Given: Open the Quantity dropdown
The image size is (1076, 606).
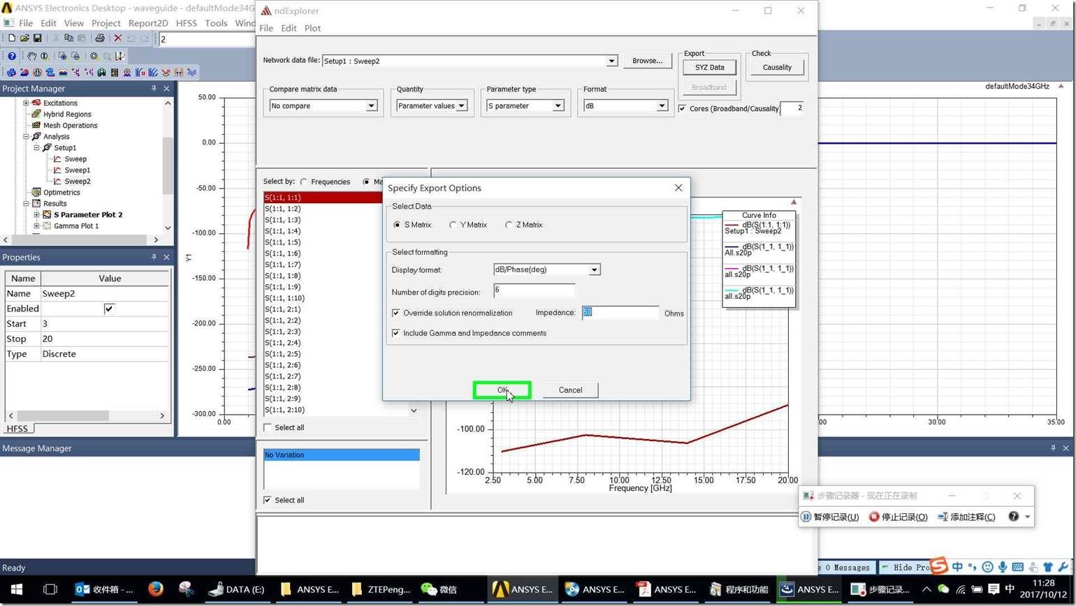Looking at the screenshot, I should [x=461, y=105].
